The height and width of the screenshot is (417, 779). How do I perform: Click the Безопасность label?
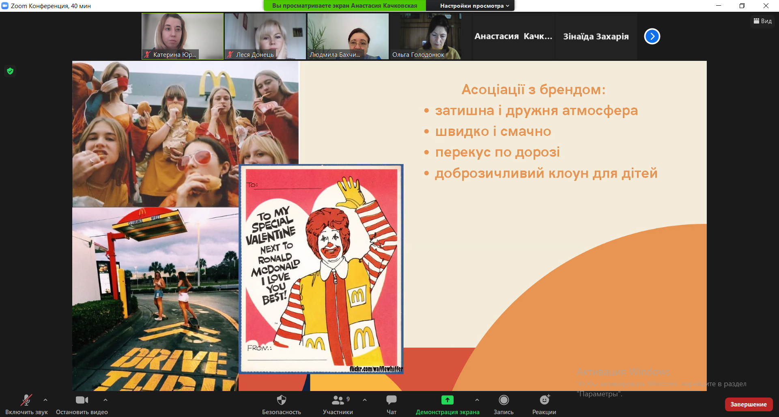[281, 412]
